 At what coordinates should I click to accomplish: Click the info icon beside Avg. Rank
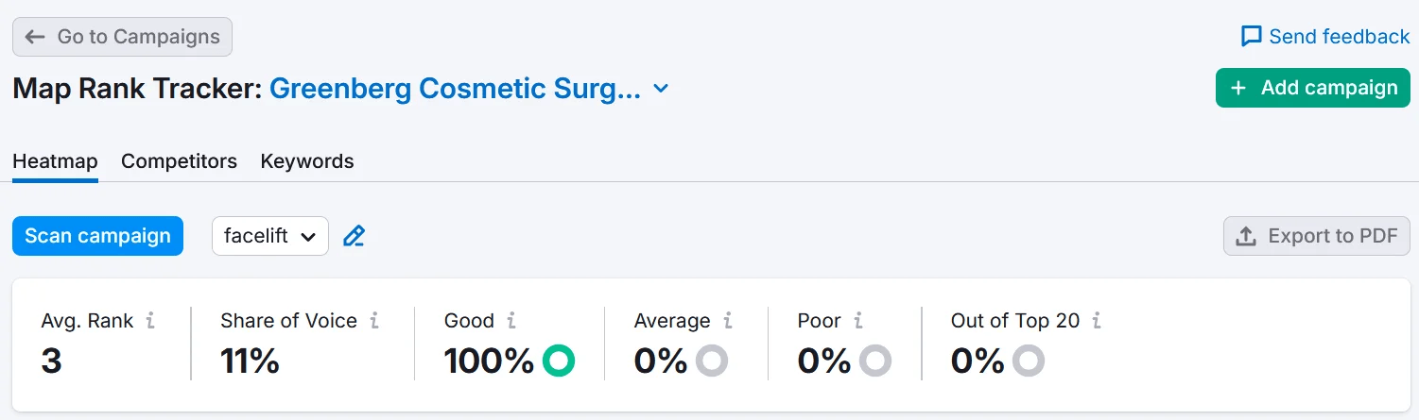click(150, 321)
